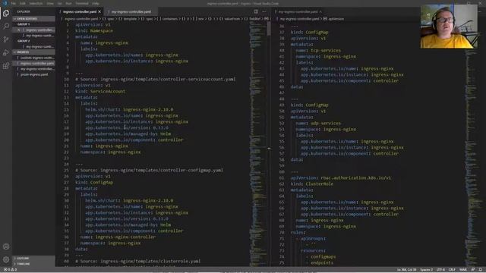486x273 pixels.
Task: Click 'template' breadcrumb in left editor
Action: pyautogui.click(x=130, y=18)
